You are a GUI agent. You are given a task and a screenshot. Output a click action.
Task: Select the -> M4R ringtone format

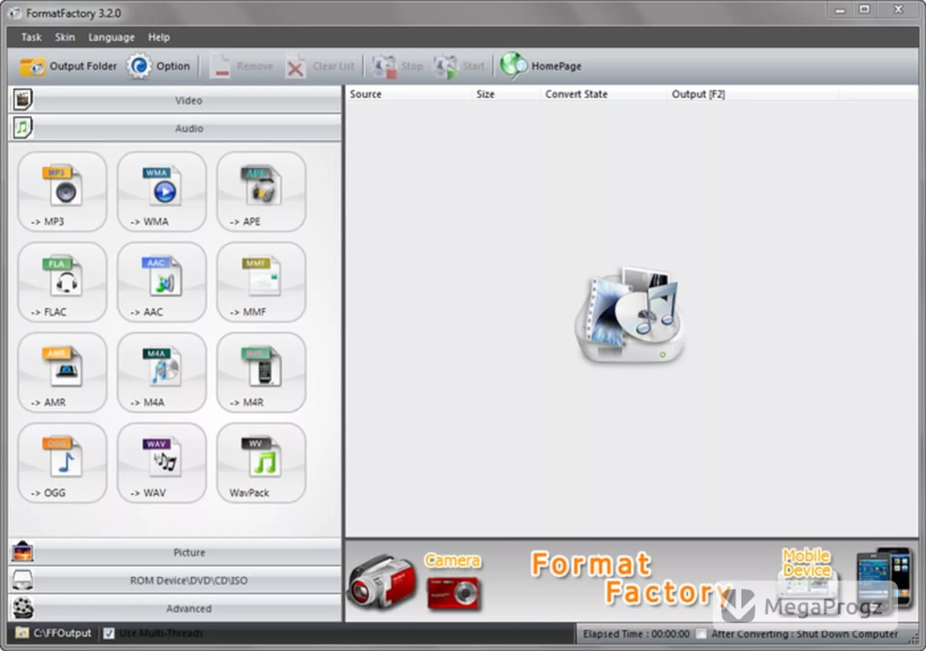261,372
